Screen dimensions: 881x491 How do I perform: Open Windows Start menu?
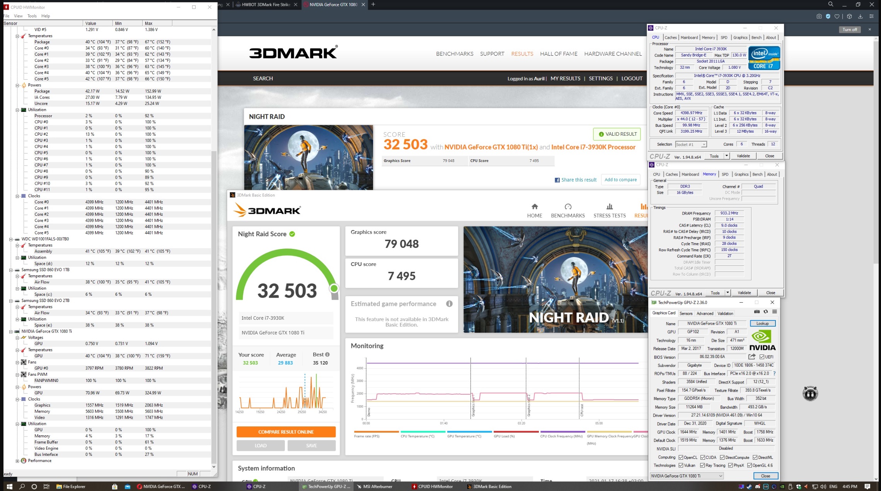click(x=9, y=486)
